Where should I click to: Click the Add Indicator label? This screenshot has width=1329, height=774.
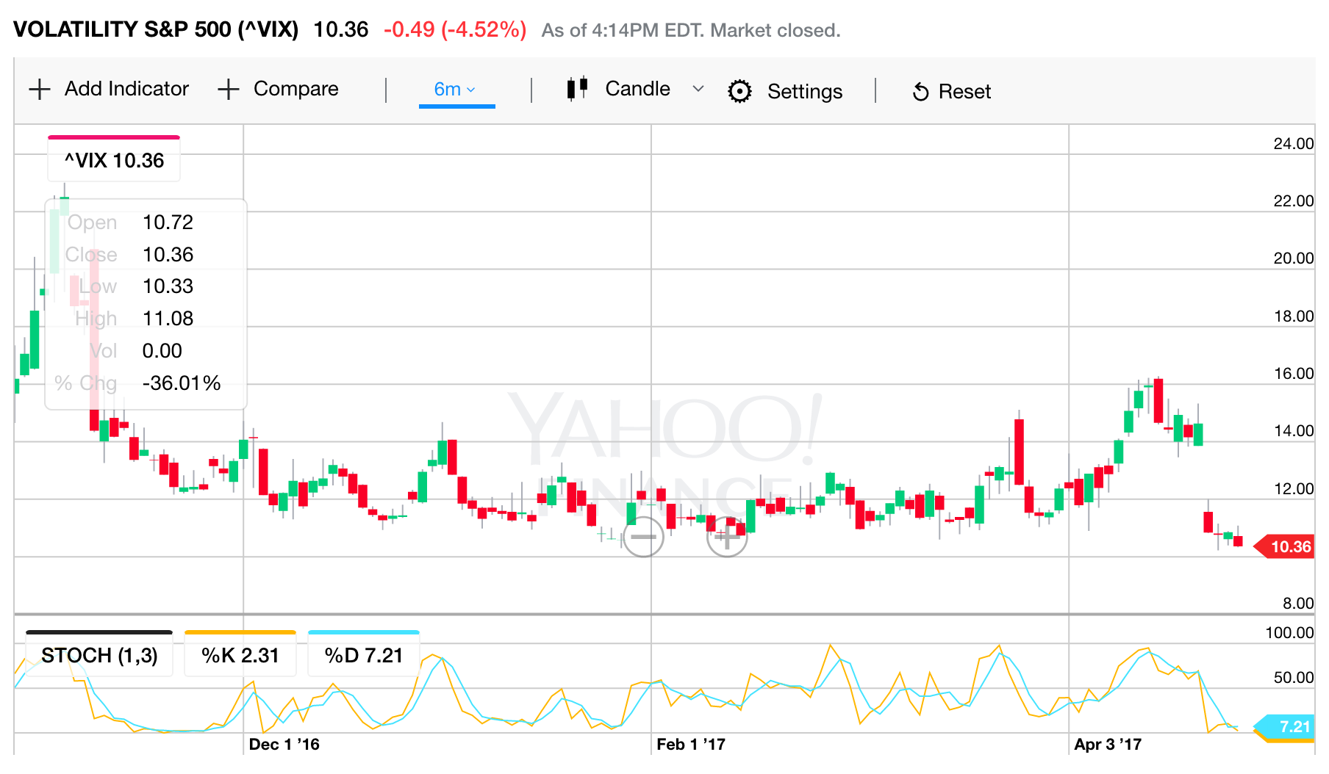click(x=126, y=89)
